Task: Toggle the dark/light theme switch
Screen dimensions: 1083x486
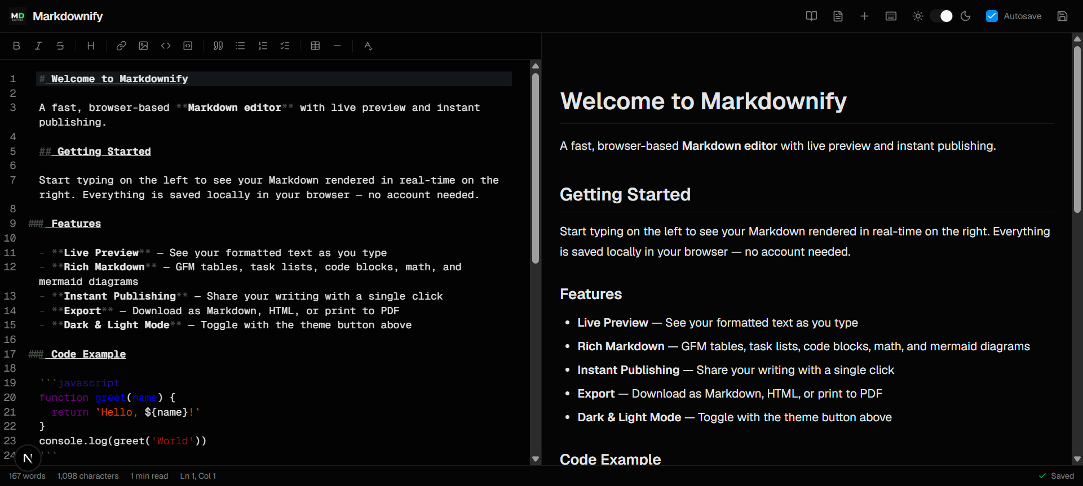Action: [941, 16]
